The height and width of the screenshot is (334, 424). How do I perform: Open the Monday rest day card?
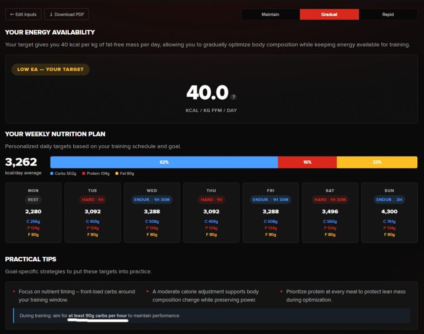[x=33, y=212]
